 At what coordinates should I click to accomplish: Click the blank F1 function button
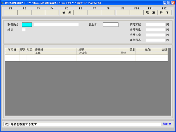[11, 13]
